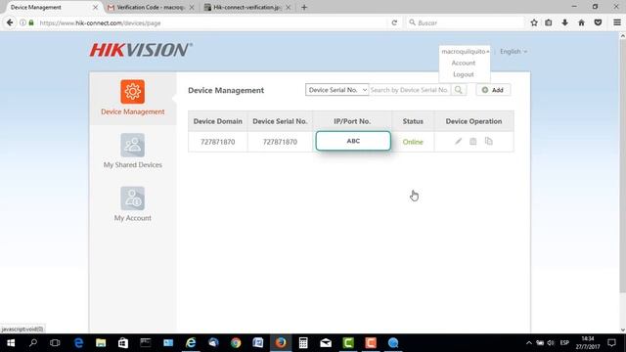Screen dimensions: 626x352
Task: Click the Device Domain value 727871870
Action: click(x=217, y=142)
